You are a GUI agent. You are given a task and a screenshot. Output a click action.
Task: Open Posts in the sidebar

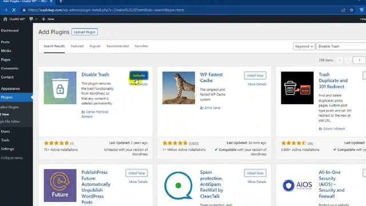[5, 42]
